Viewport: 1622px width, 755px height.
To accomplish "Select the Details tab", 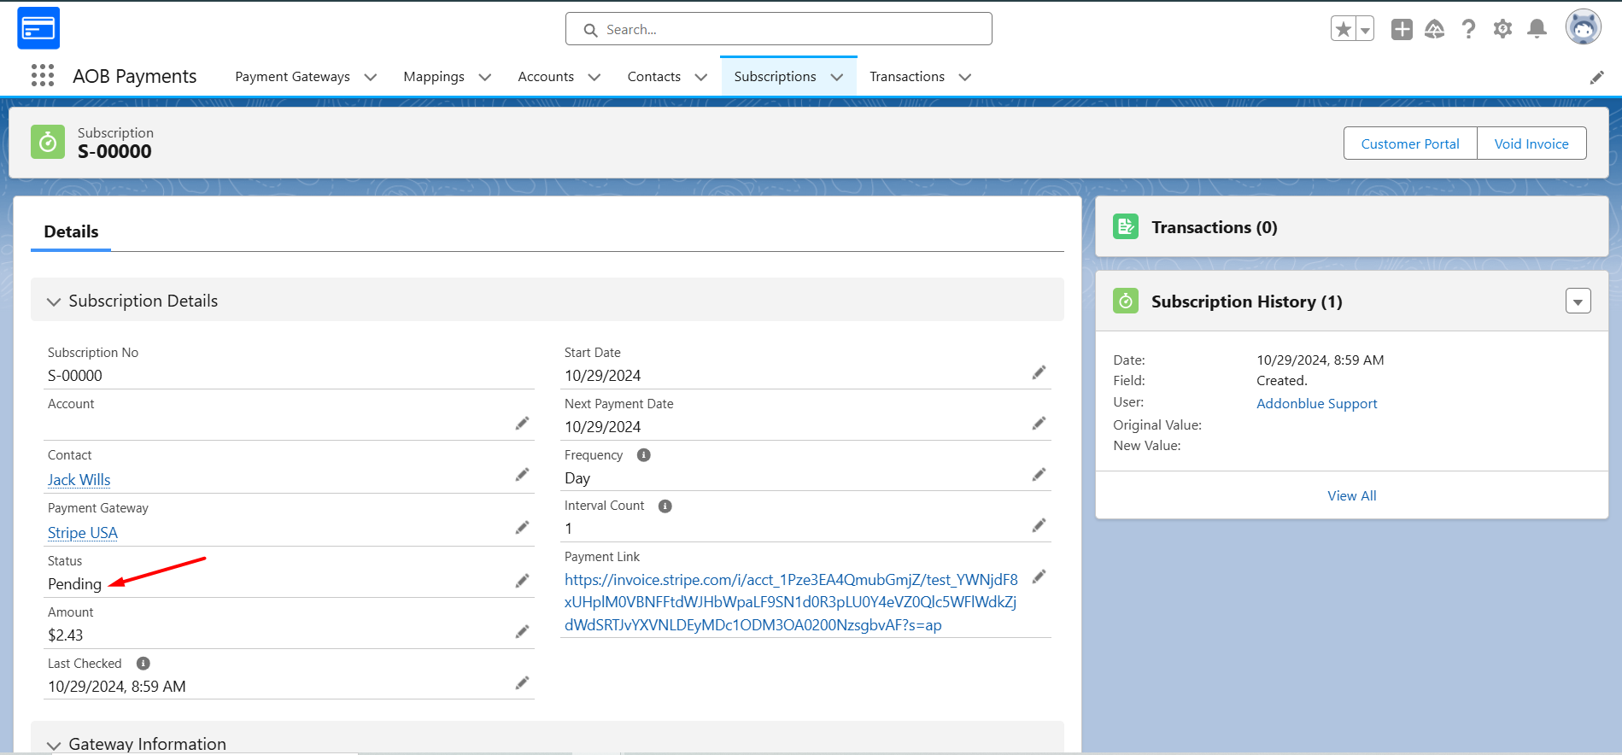I will [71, 232].
